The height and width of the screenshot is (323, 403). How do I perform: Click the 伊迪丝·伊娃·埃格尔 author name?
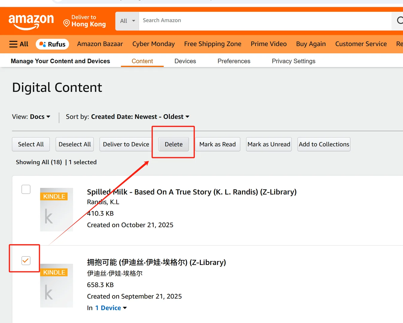pyautogui.click(x=115, y=273)
